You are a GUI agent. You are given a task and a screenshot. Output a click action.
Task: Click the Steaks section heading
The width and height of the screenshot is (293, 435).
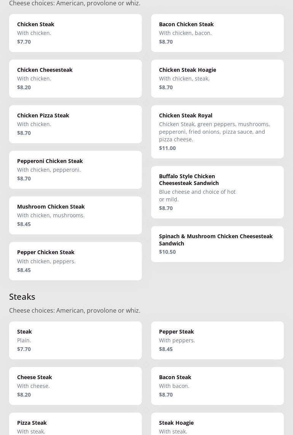click(22, 296)
